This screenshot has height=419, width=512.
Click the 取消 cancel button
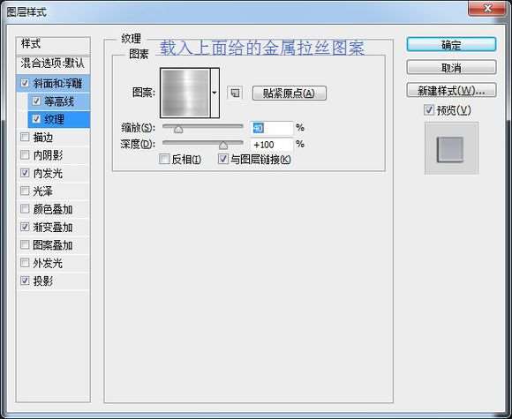click(x=452, y=68)
